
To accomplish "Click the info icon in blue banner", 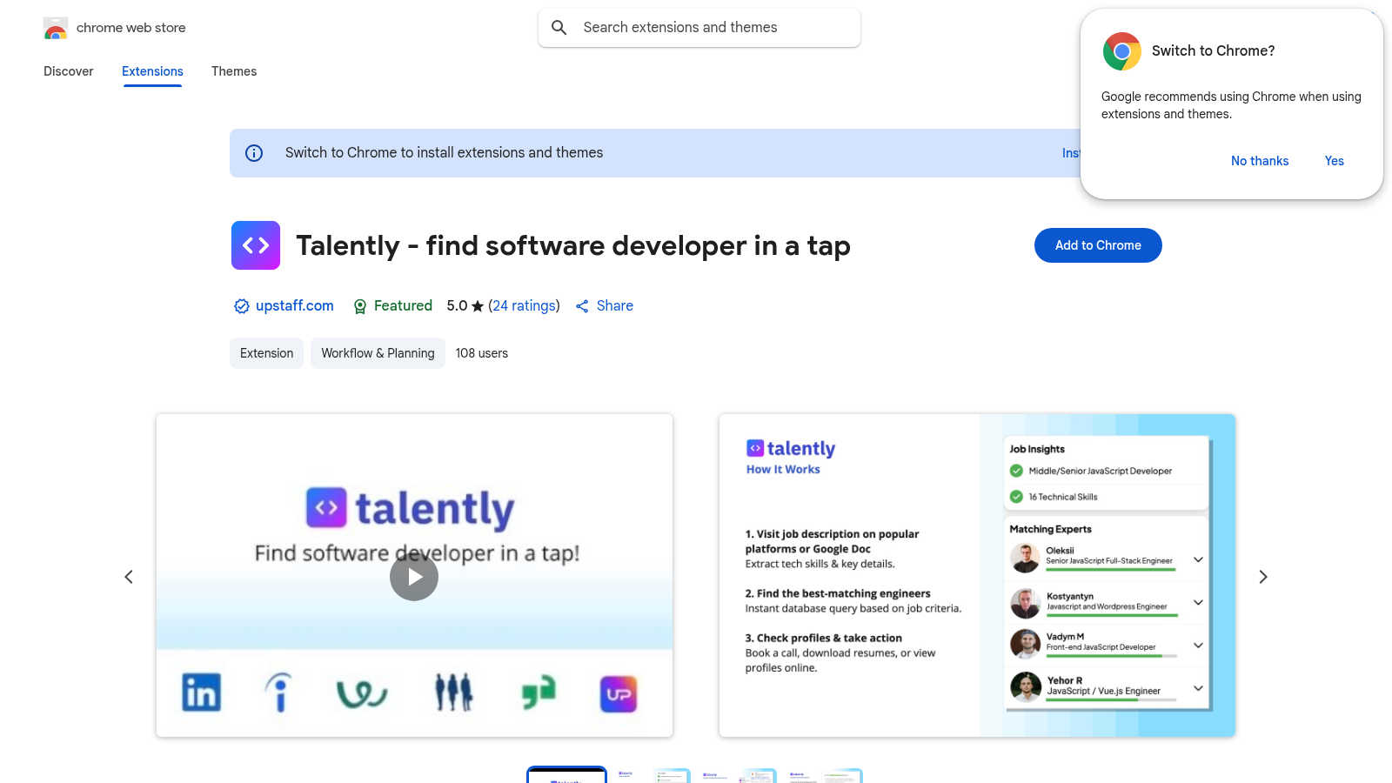I will (x=254, y=153).
